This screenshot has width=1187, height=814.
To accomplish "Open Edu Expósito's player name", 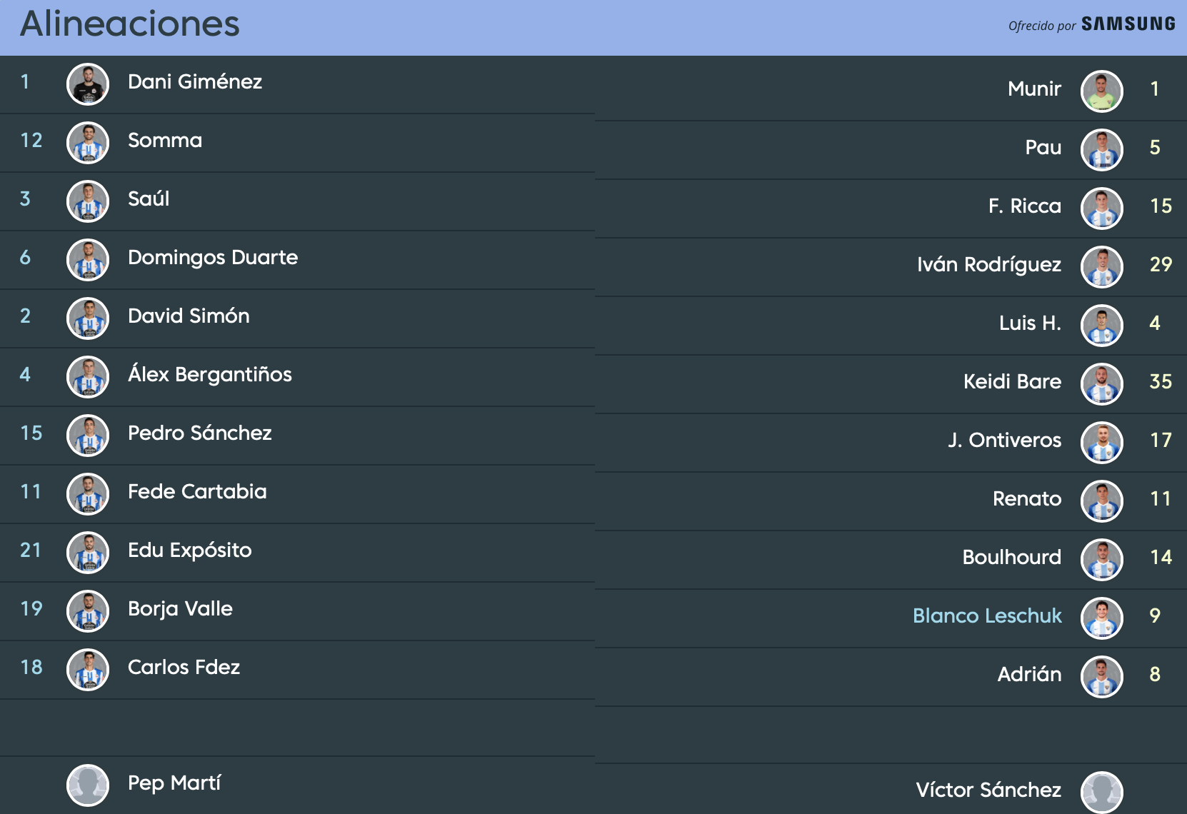I will 190,551.
